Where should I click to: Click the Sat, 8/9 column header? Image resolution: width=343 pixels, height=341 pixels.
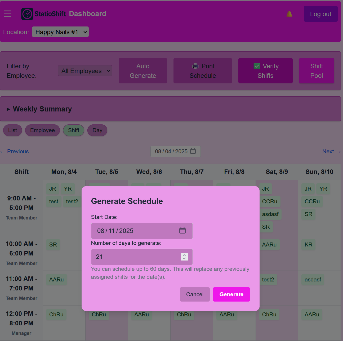pyautogui.click(x=277, y=172)
